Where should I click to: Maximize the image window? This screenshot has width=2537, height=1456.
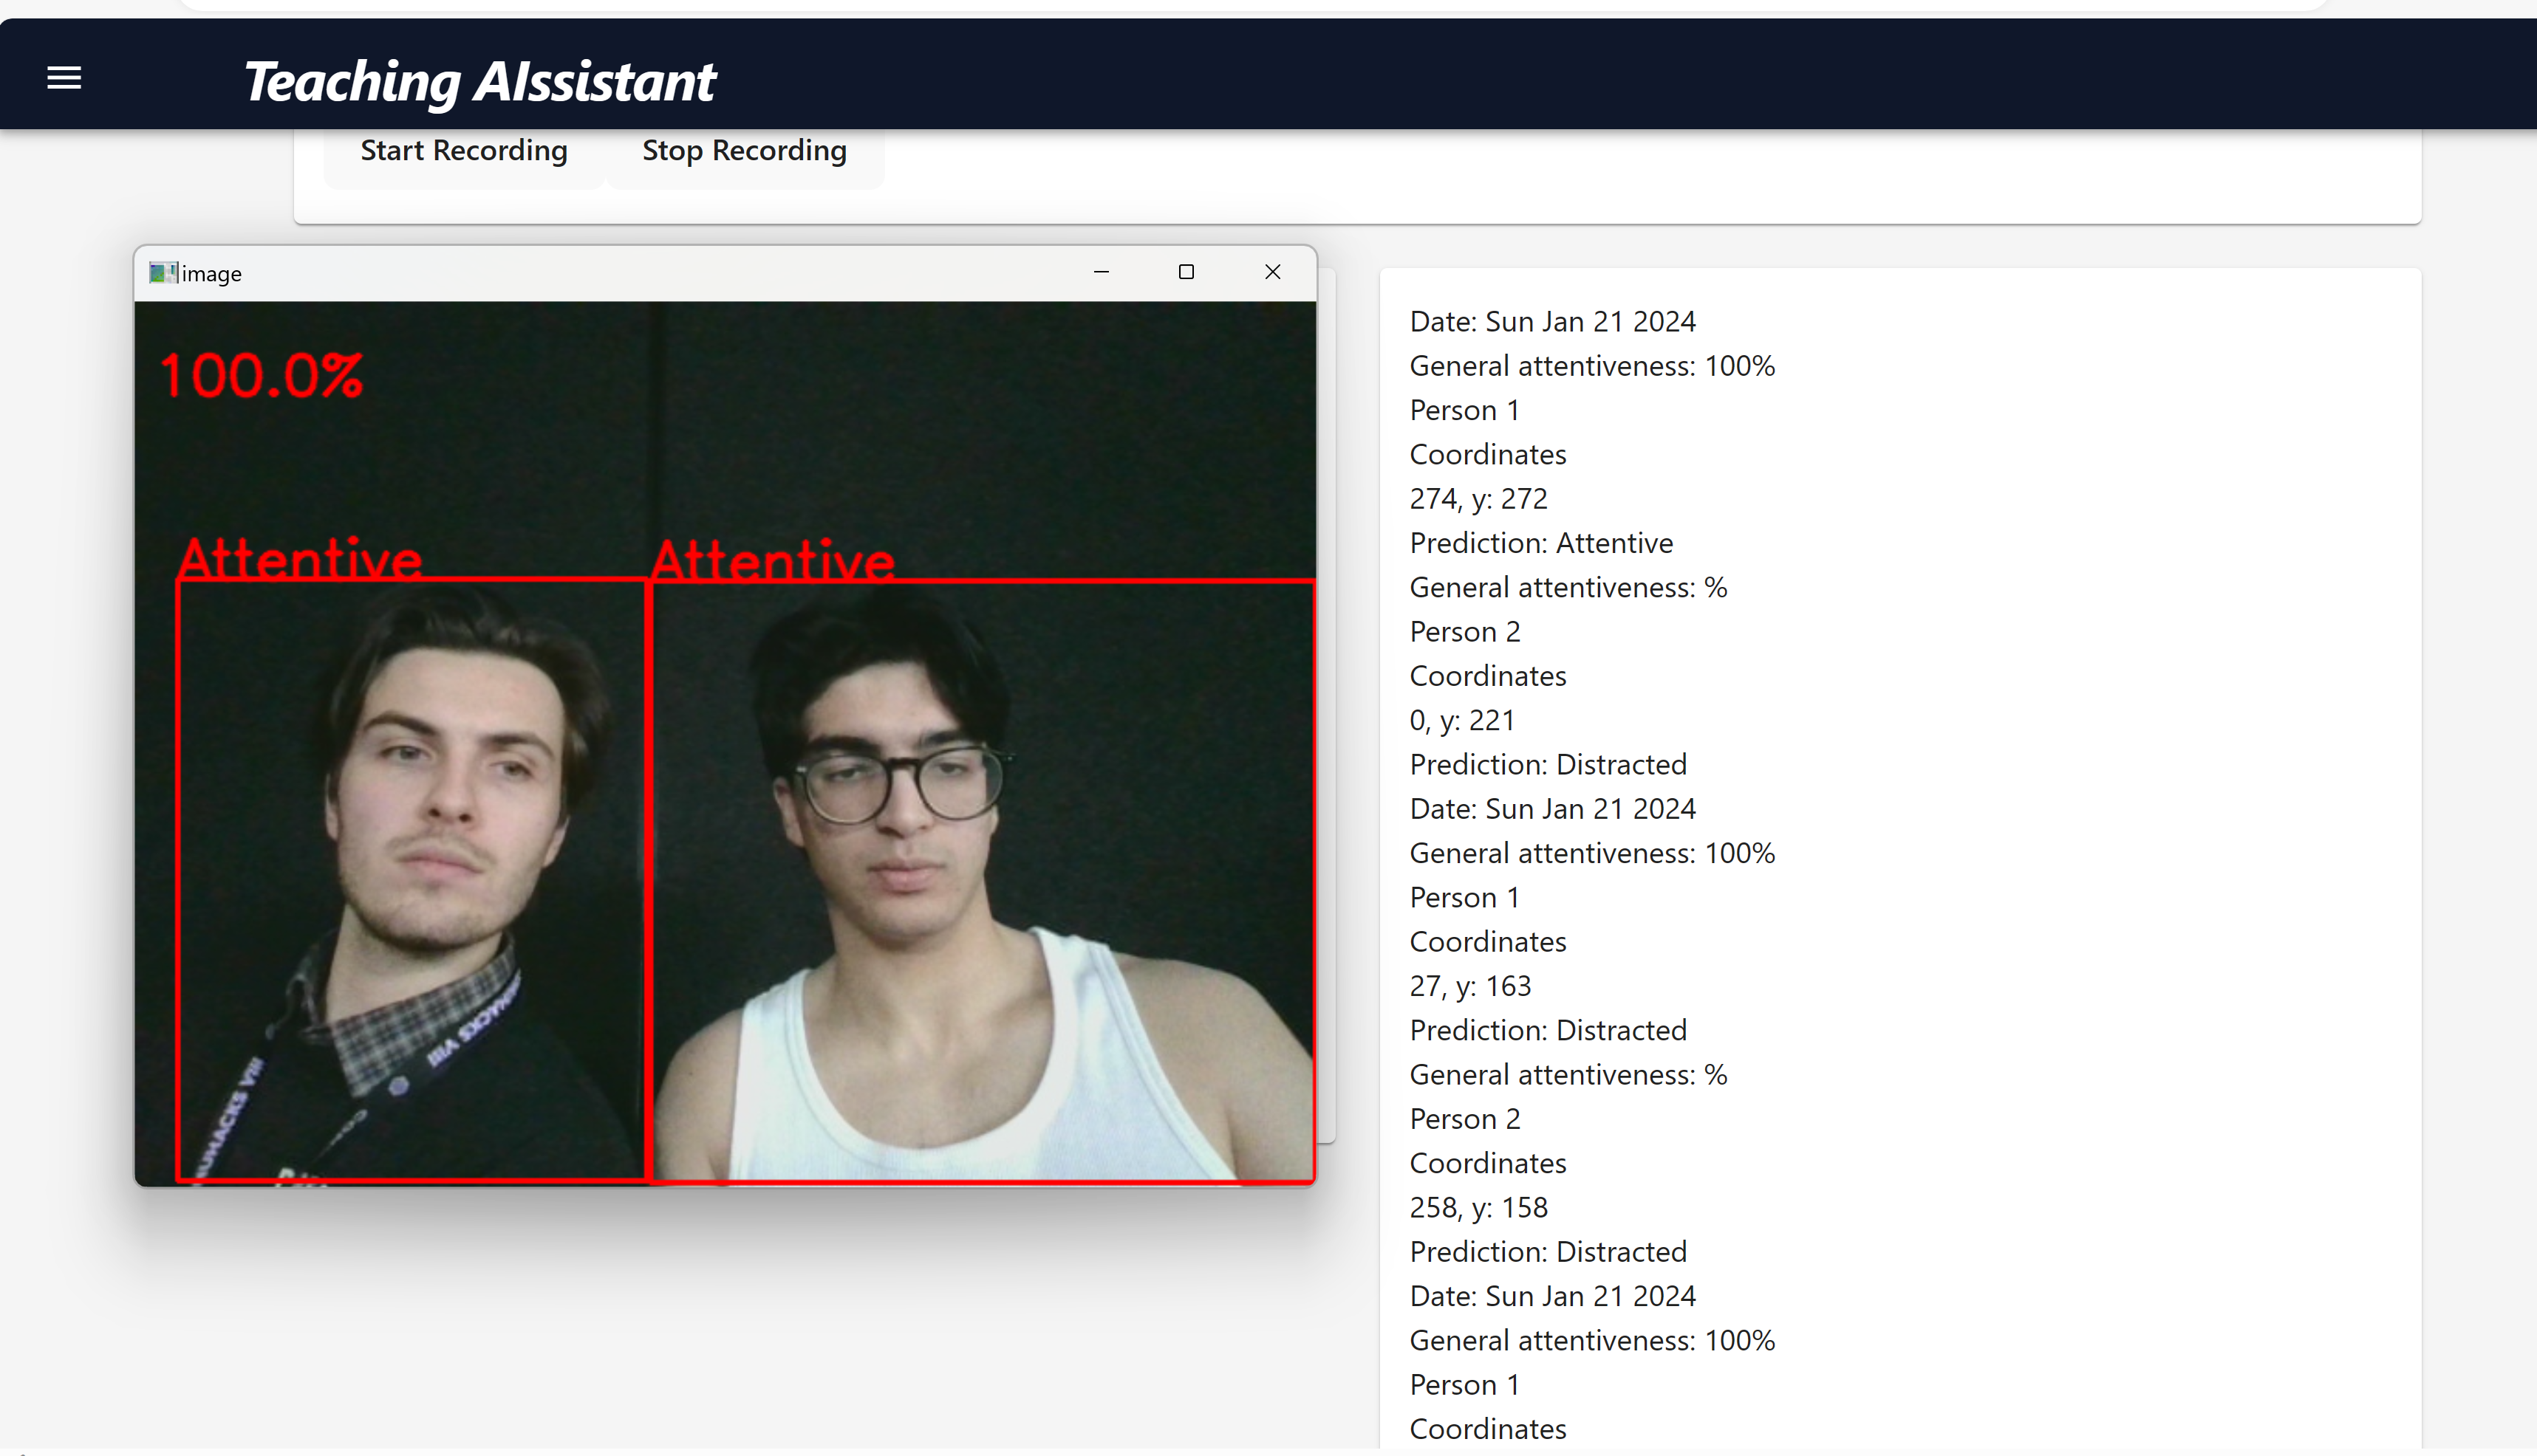[x=1186, y=272]
